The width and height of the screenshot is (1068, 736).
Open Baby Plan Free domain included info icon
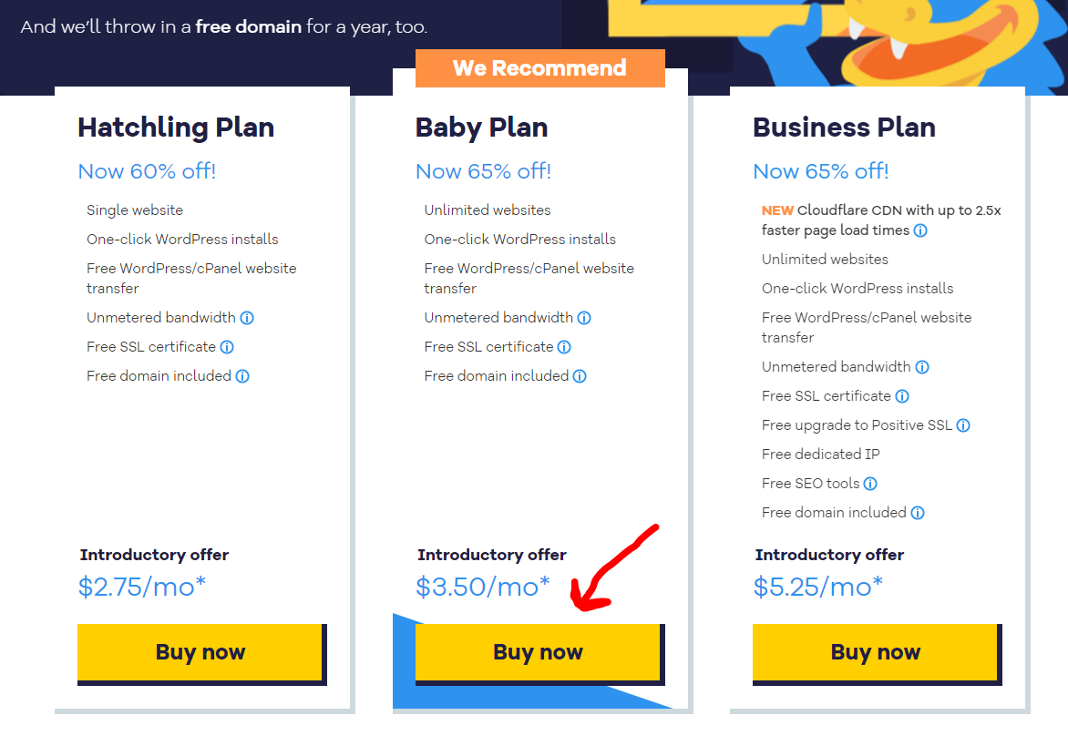point(580,376)
